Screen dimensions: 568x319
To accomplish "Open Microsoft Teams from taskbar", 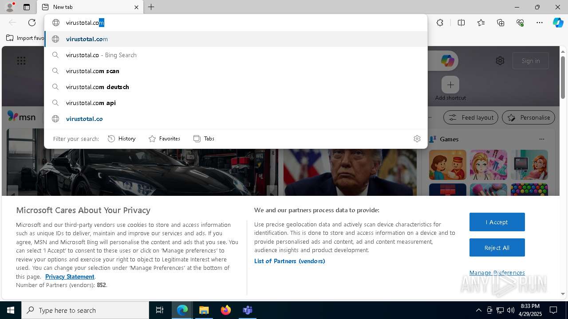I will 247,310.
